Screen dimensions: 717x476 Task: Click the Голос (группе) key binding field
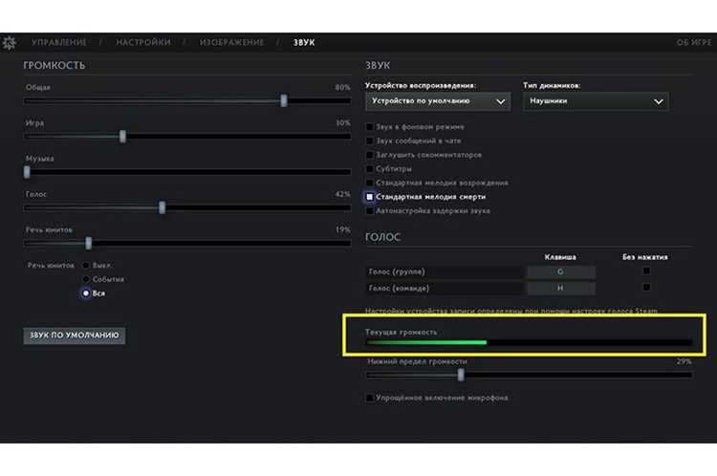(561, 272)
